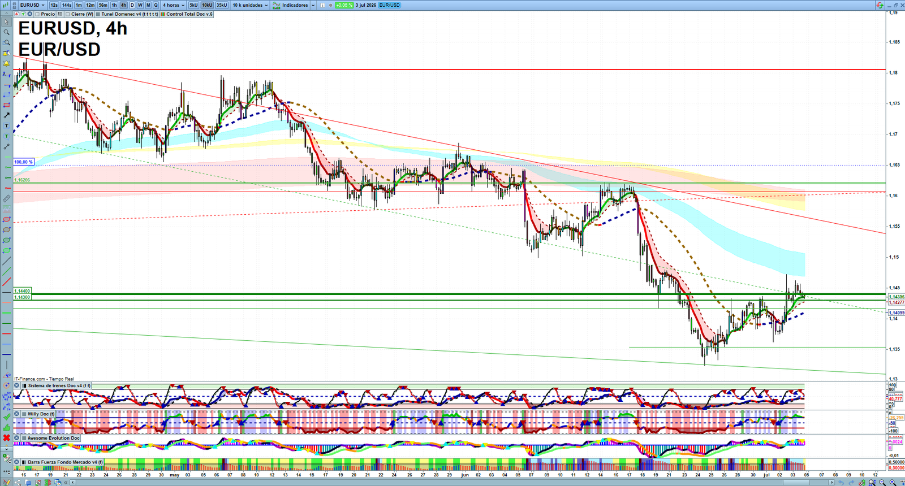Click the share icon in bottom bar
The image size is (905, 486).
(19, 481)
